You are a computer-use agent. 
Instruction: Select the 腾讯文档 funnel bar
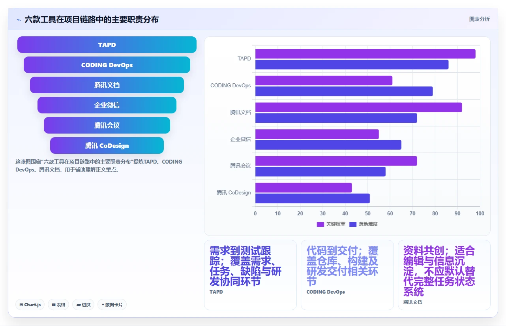tap(107, 85)
